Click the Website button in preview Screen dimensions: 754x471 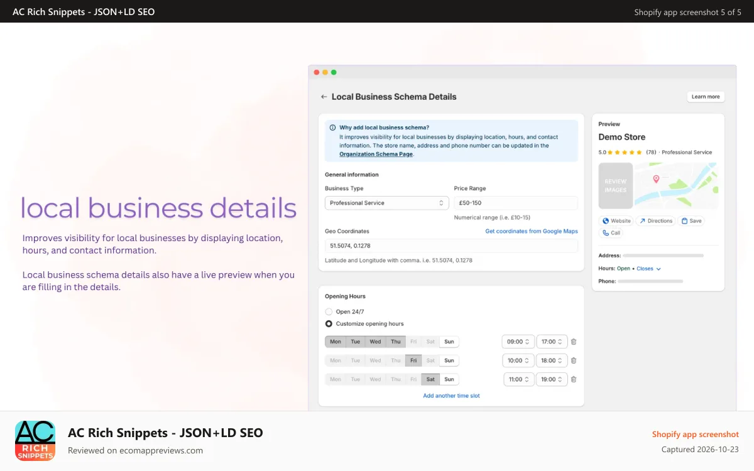click(x=616, y=221)
